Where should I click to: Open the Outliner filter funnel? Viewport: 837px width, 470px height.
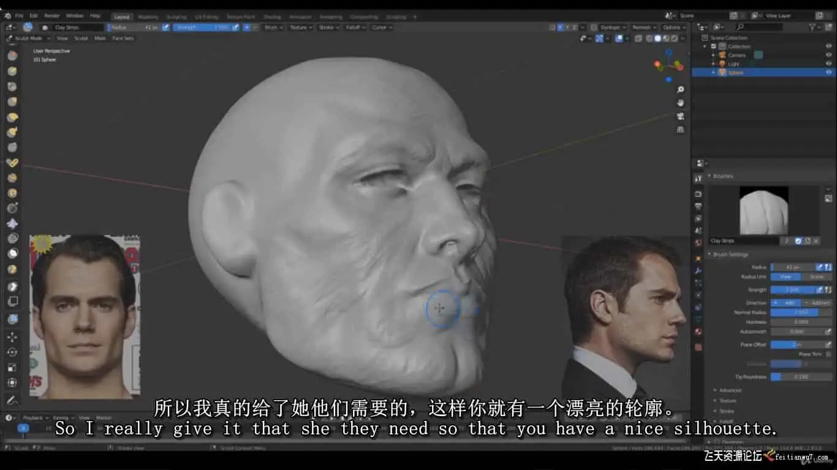[x=812, y=27]
